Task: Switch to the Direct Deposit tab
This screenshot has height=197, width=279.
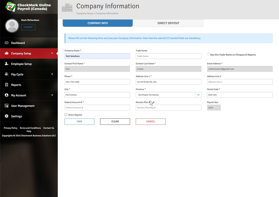Action: click(x=168, y=23)
